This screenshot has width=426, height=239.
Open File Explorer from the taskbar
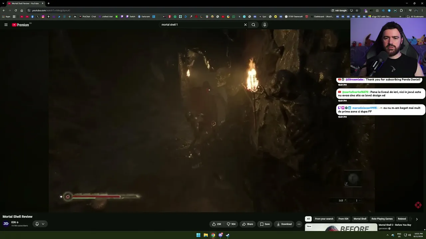(x=206, y=235)
